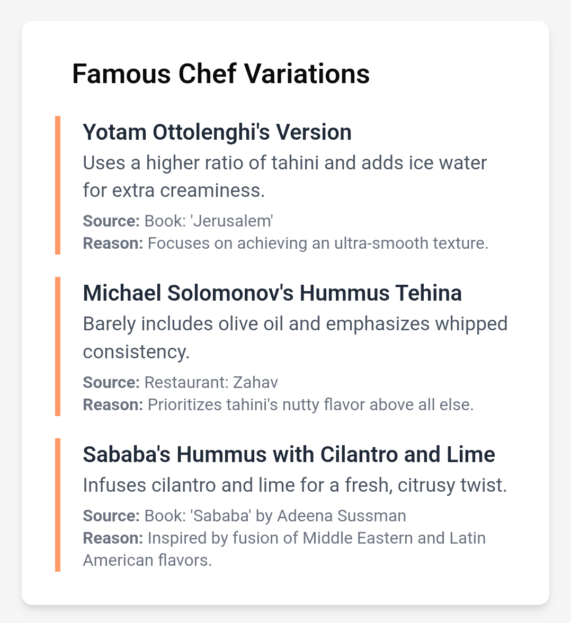The width and height of the screenshot is (571, 623).
Task: Click the 'Famous Chef Variations' heading
Action: [x=221, y=74]
